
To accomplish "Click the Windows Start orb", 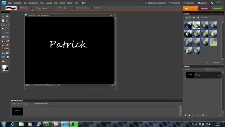I will click(4, 124).
